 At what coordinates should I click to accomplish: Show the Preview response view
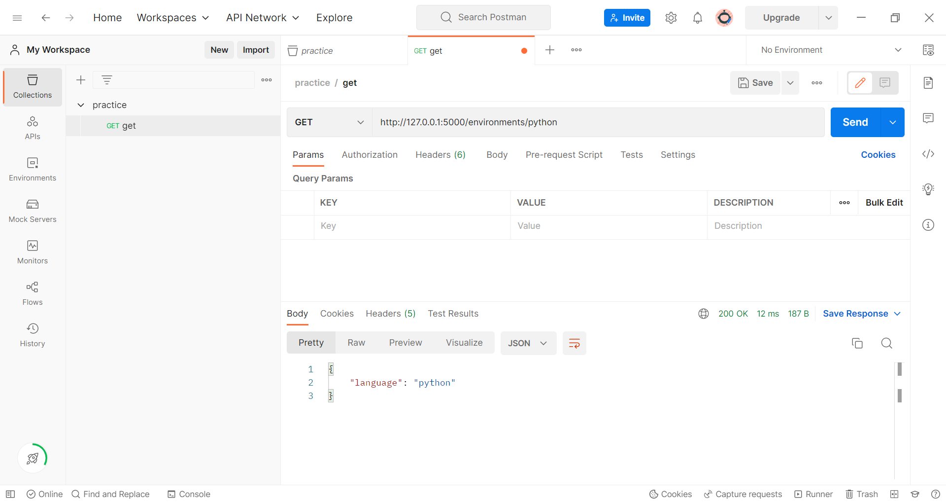click(x=405, y=343)
